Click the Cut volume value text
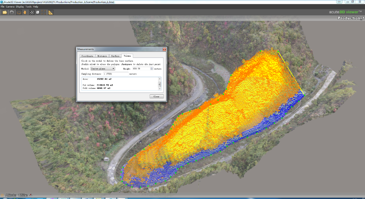Viewport: 365px width, 199px height. (x=105, y=85)
